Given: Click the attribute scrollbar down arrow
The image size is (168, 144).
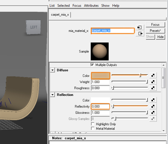Looking at the screenshot, I should coord(164,131).
